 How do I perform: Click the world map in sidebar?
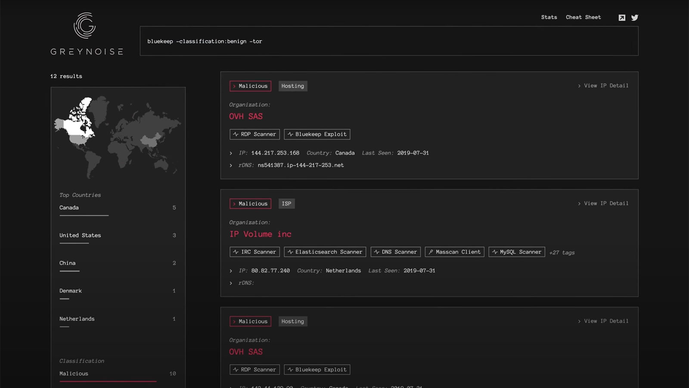pyautogui.click(x=118, y=137)
